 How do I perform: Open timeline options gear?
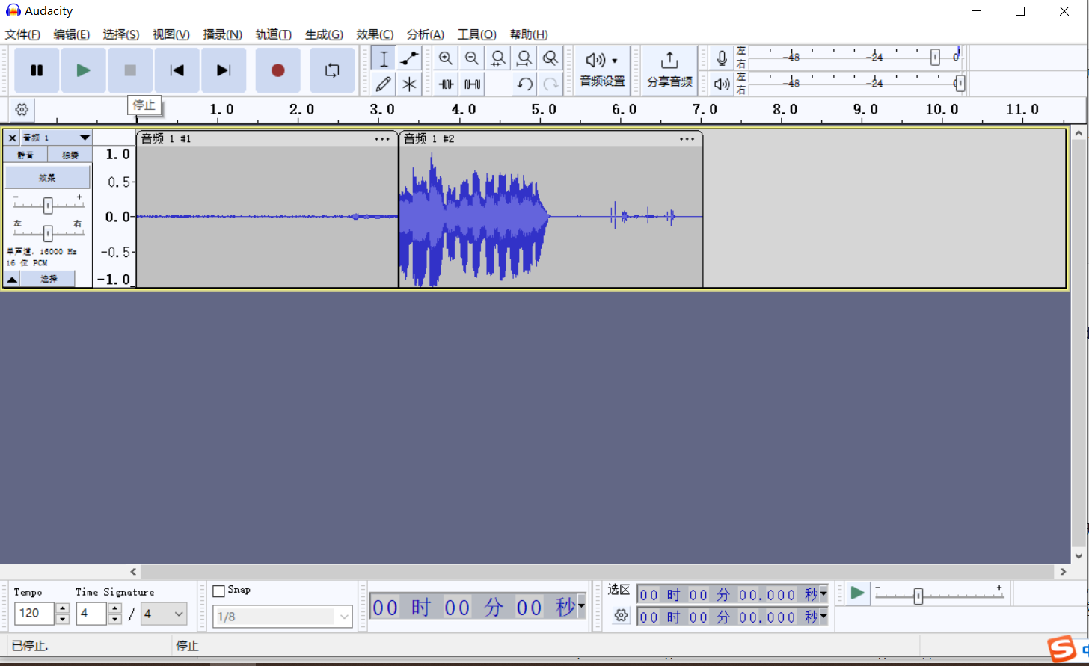(22, 110)
